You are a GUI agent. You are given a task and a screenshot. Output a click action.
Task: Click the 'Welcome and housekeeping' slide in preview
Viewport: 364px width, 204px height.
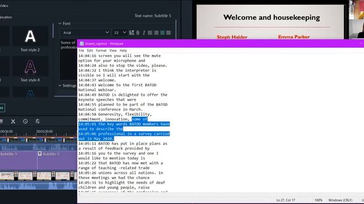pos(270,22)
